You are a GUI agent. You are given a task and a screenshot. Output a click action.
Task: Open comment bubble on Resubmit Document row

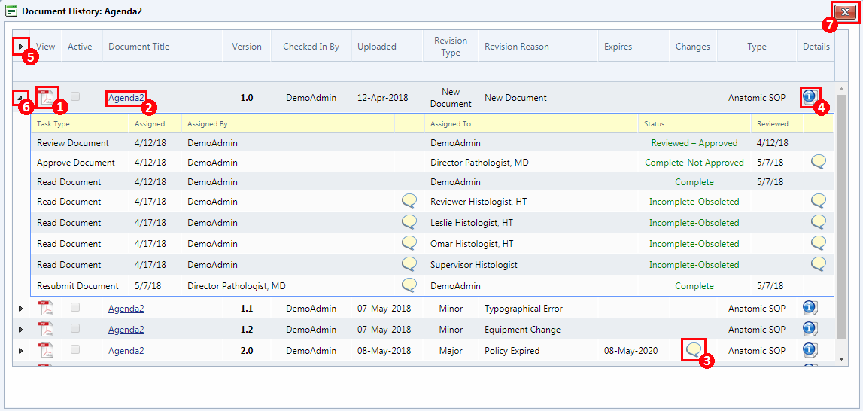tap(409, 285)
